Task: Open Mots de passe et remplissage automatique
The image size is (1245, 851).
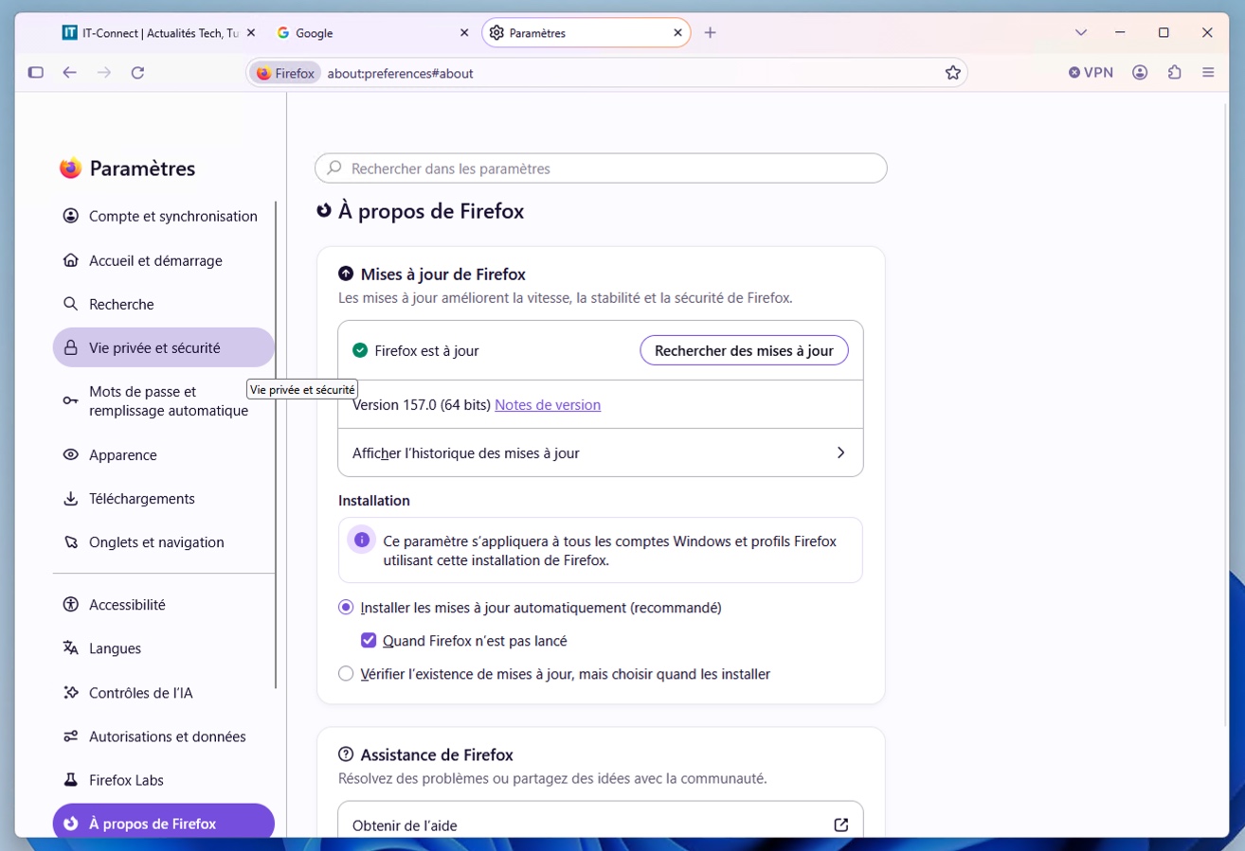Action: pyautogui.click(x=163, y=401)
